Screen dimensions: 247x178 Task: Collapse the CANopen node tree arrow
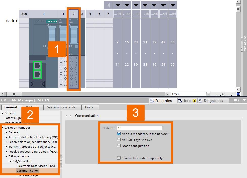tap(6, 156)
